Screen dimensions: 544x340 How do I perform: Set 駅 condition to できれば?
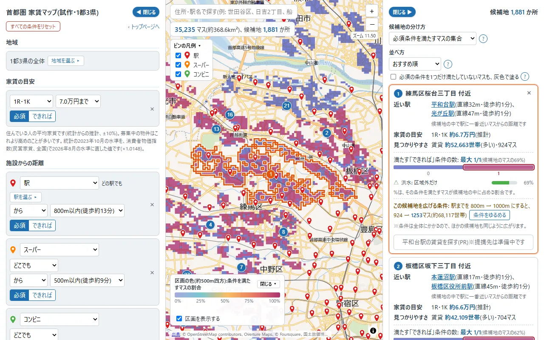point(42,225)
